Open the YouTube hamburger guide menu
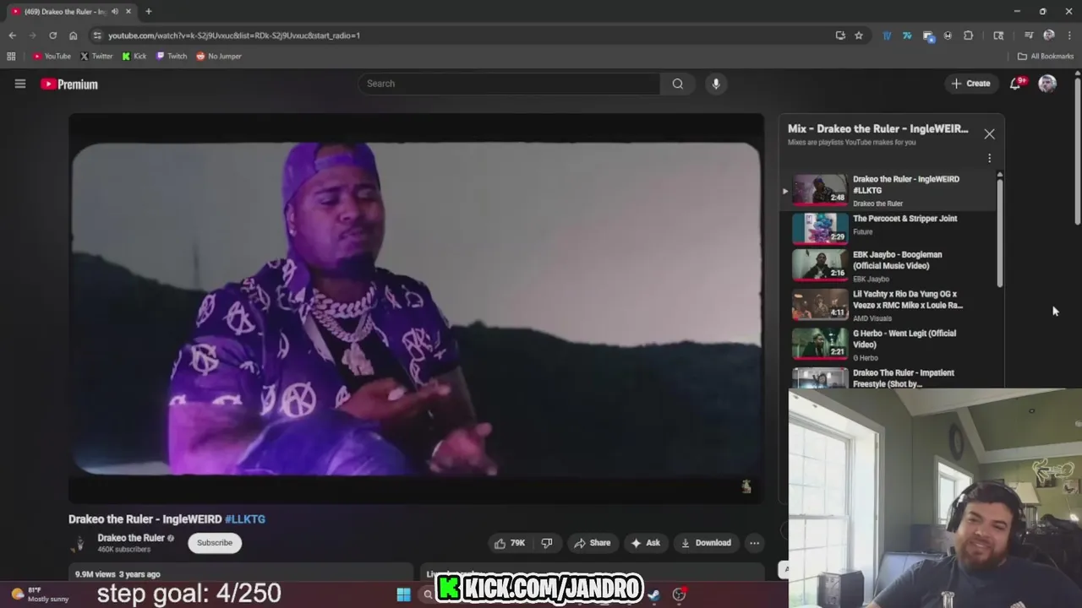Image resolution: width=1082 pixels, height=608 pixels. pyautogui.click(x=20, y=84)
